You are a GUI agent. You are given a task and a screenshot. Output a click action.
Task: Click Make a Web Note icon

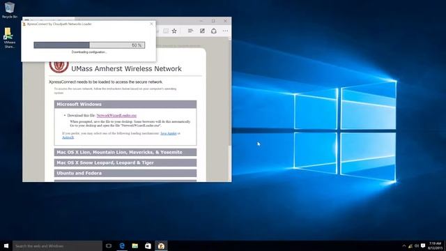point(202,31)
